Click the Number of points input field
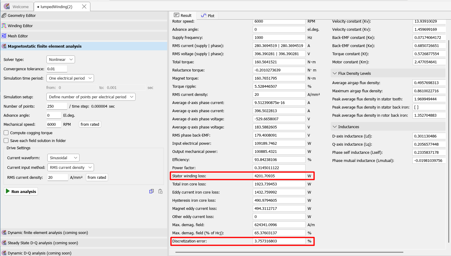Image resolution: width=451 pixels, height=256 pixels. pyautogui.click(x=57, y=106)
